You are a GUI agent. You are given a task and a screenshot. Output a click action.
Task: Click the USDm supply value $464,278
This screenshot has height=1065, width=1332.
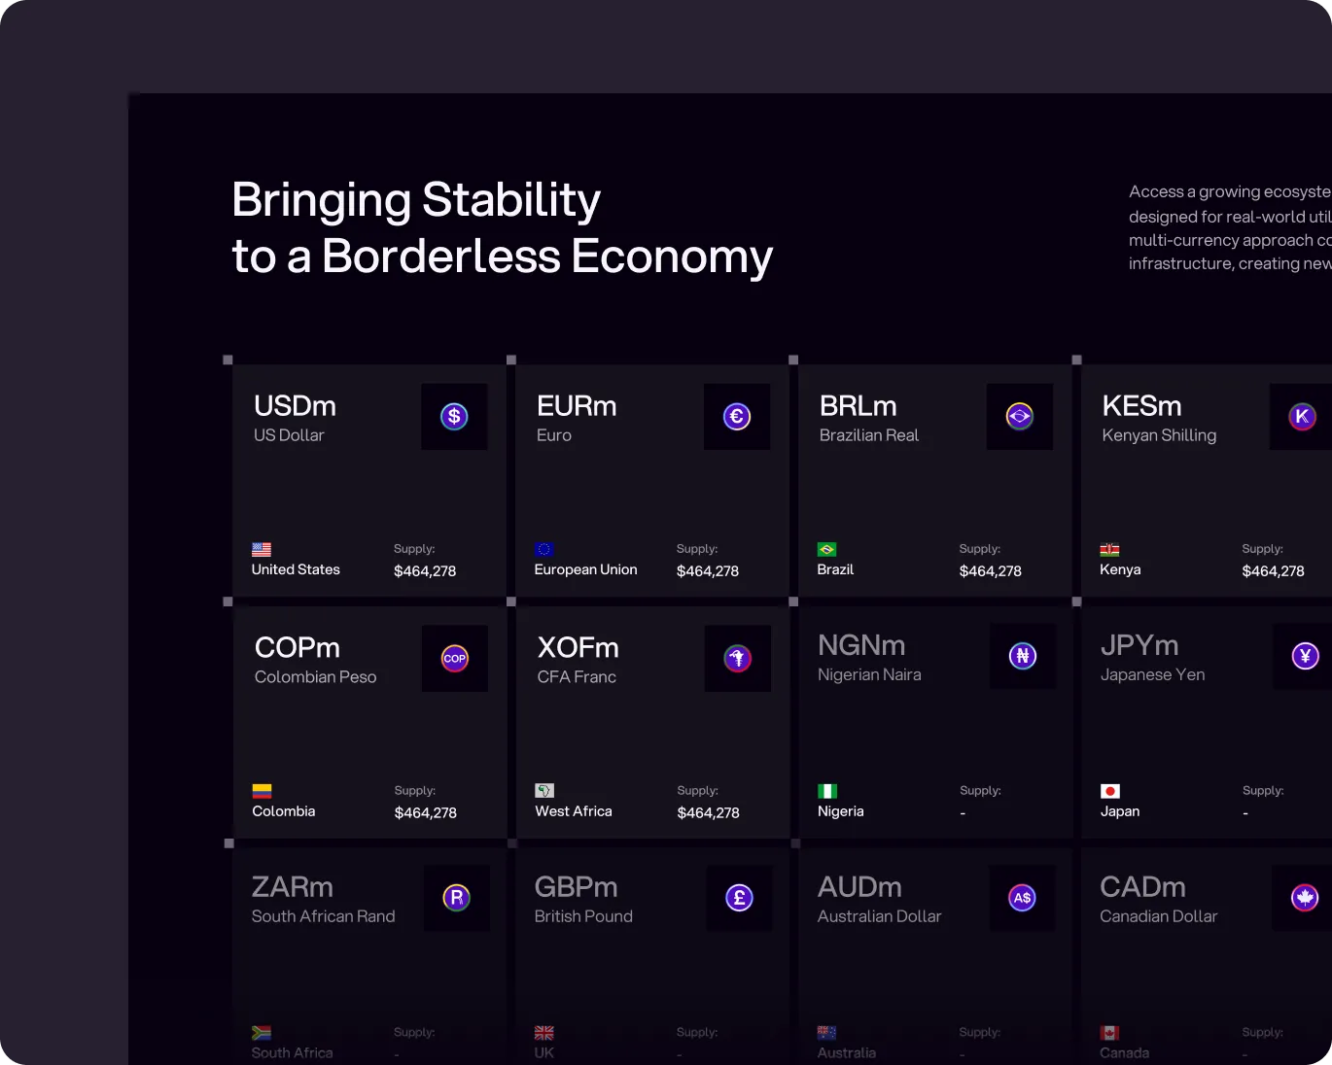(424, 571)
